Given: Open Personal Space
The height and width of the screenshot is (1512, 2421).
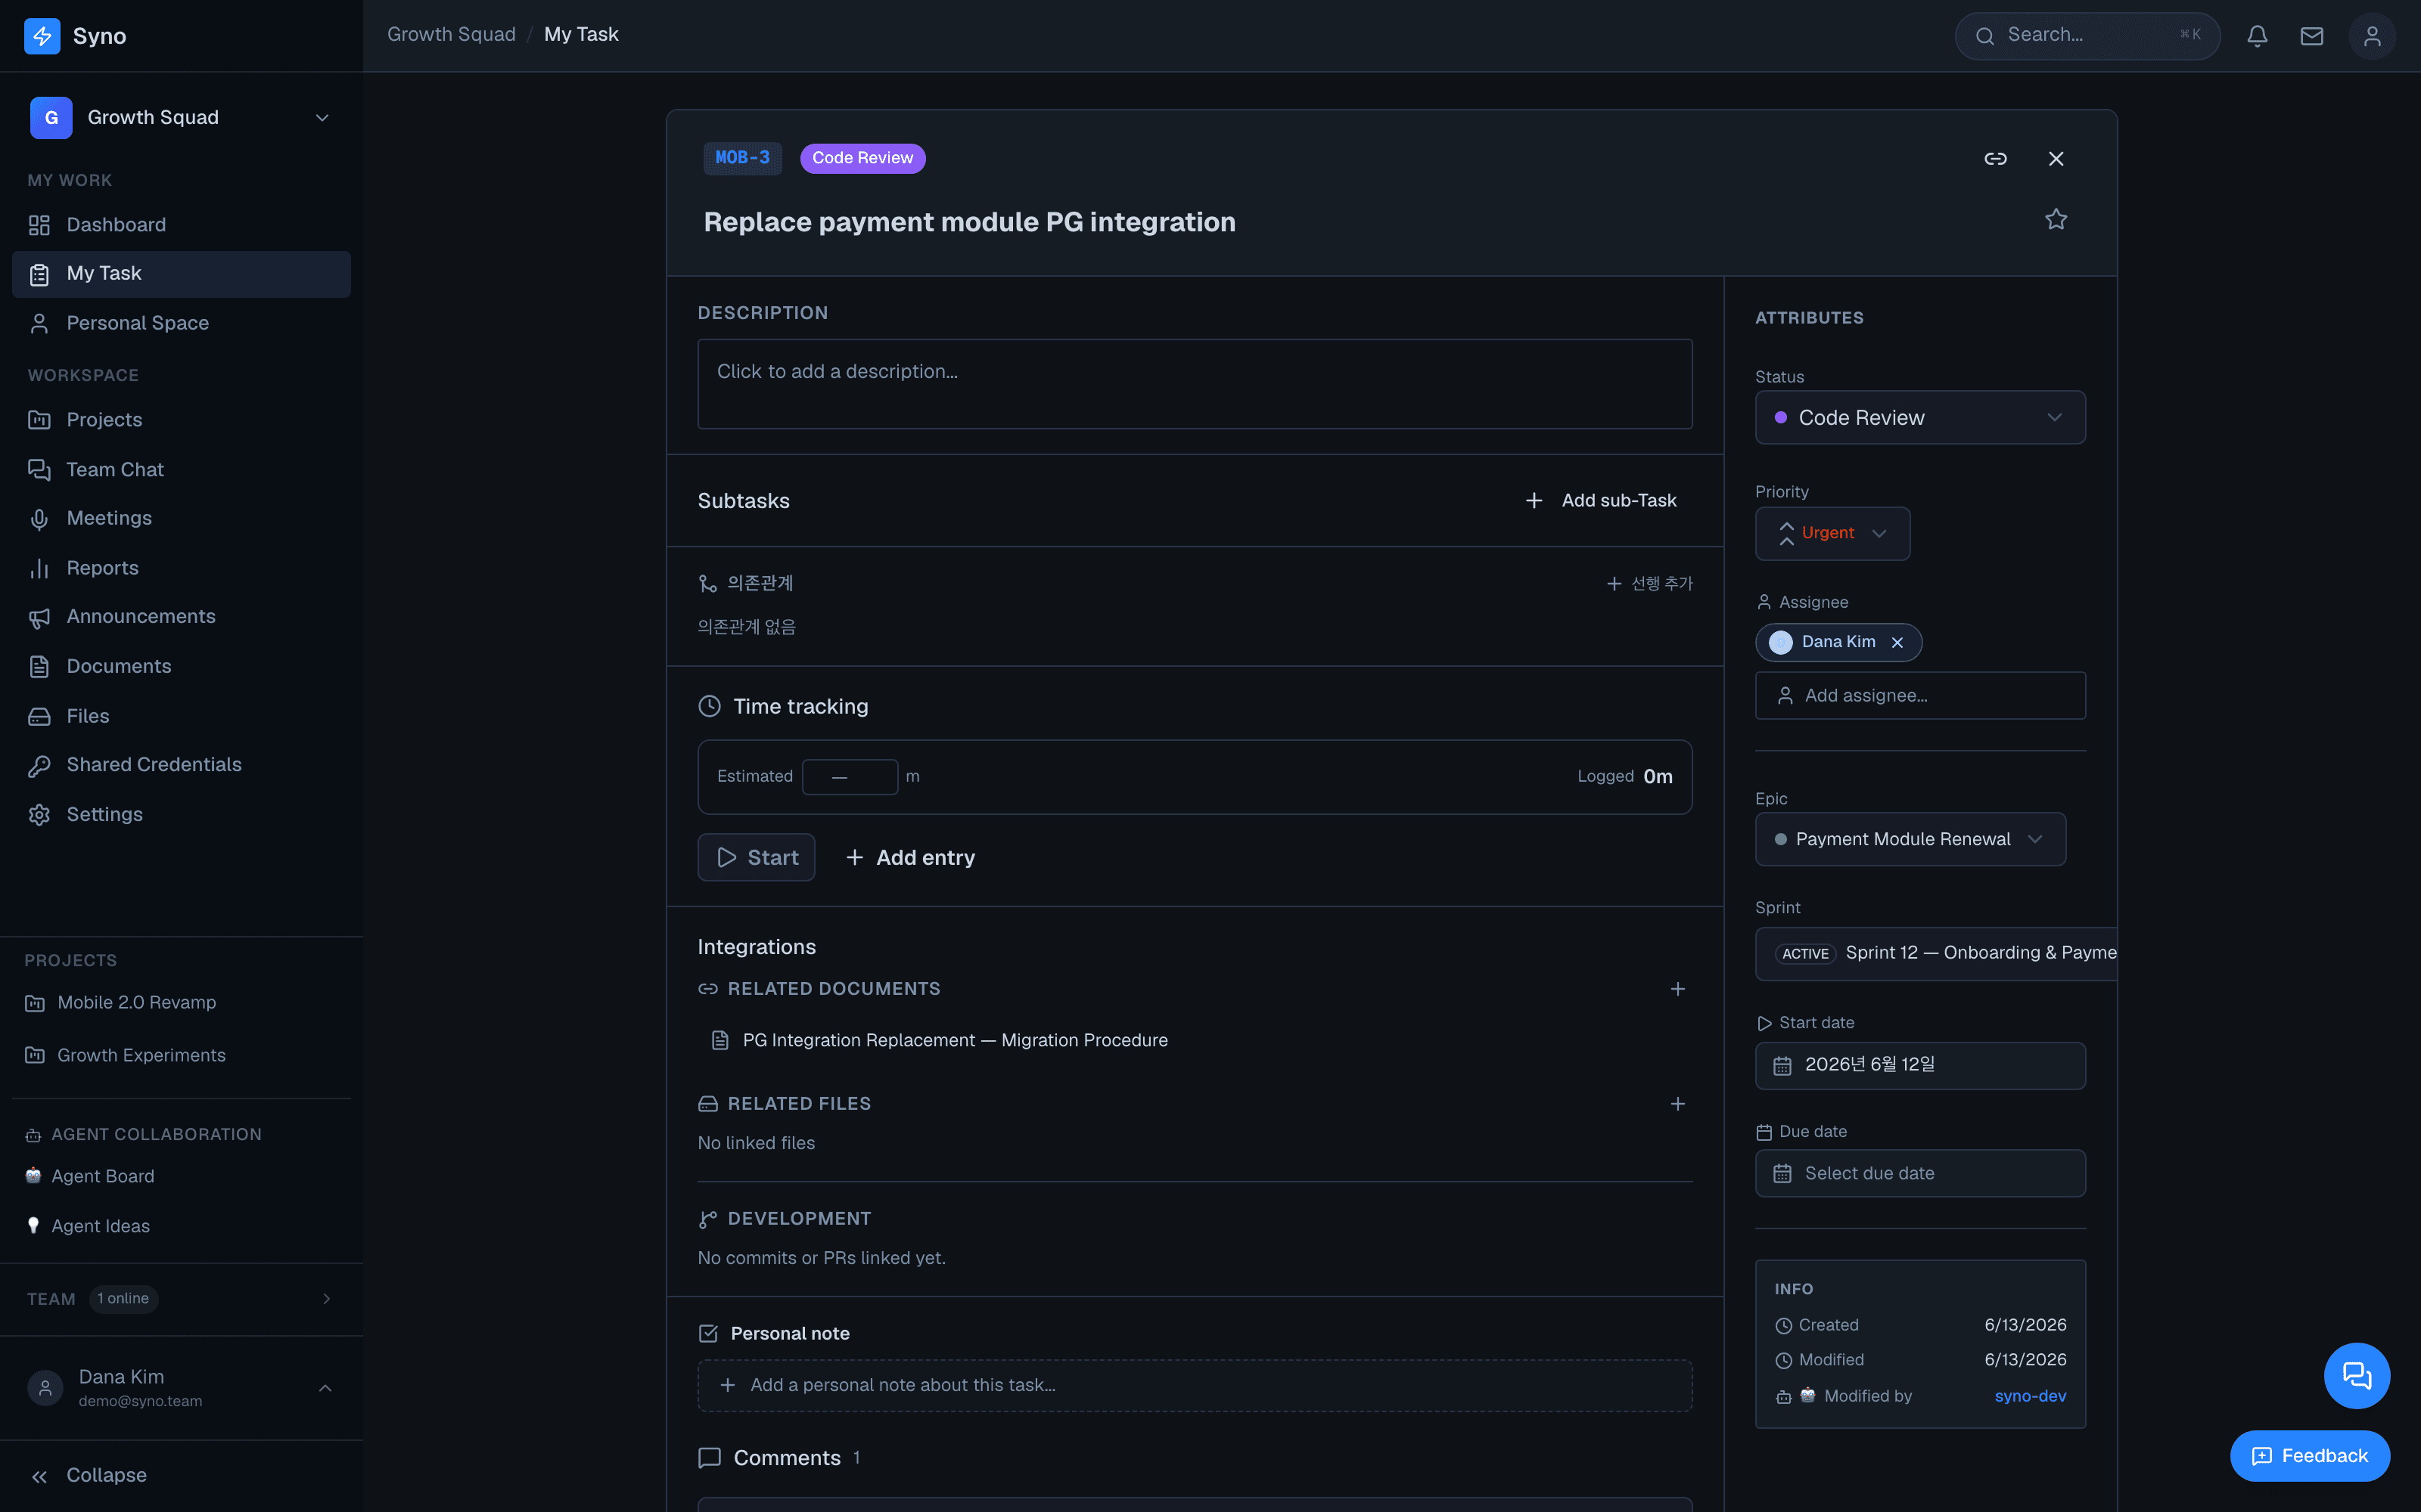Looking at the screenshot, I should (181, 323).
